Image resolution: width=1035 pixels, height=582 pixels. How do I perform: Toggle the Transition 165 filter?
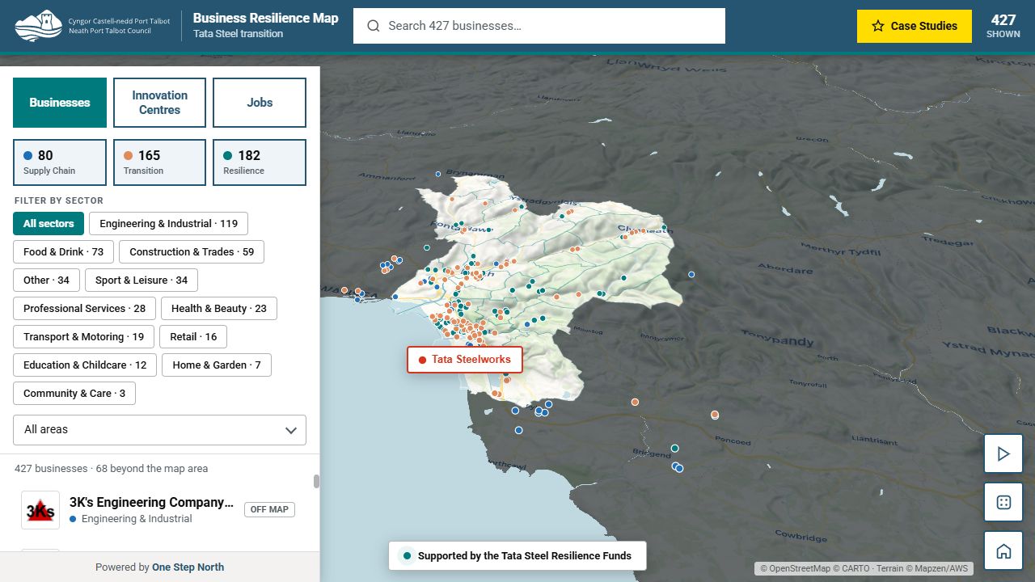pos(159,162)
